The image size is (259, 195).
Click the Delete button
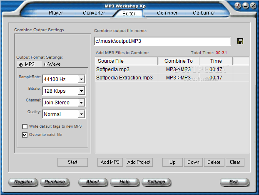[214, 162]
